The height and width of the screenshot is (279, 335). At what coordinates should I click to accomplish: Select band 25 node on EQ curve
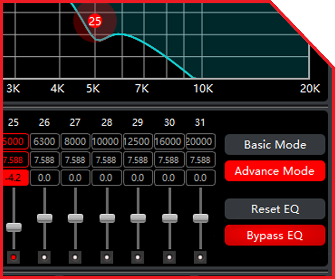[95, 21]
